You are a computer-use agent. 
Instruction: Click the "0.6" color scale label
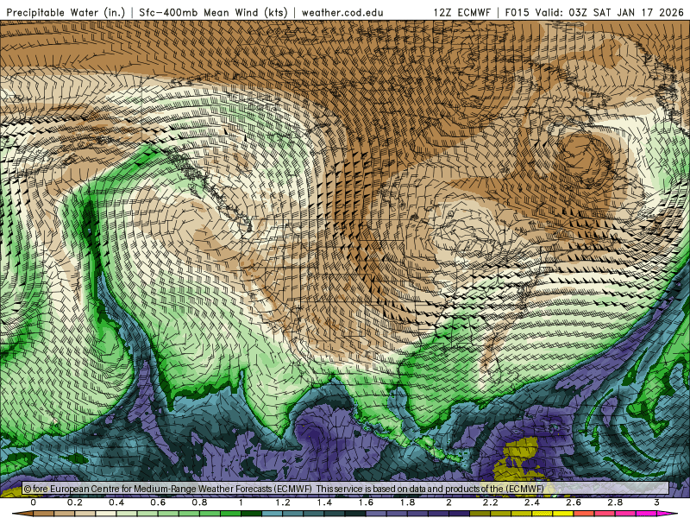point(158,502)
